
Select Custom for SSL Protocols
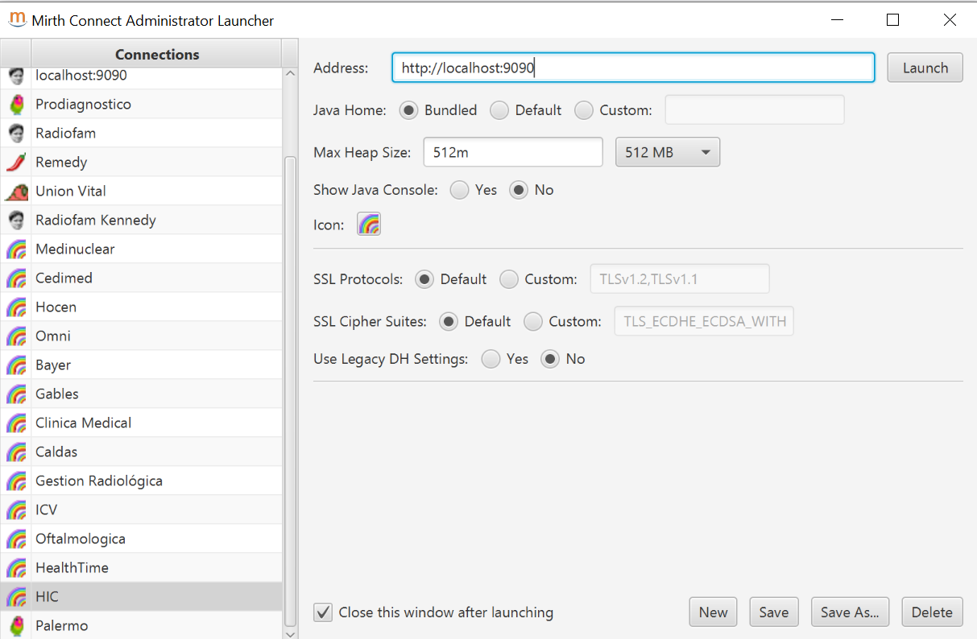(x=509, y=279)
